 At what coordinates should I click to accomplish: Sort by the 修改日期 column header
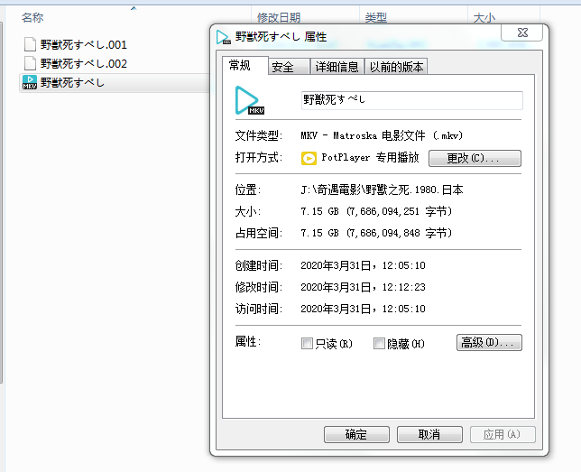(x=278, y=17)
